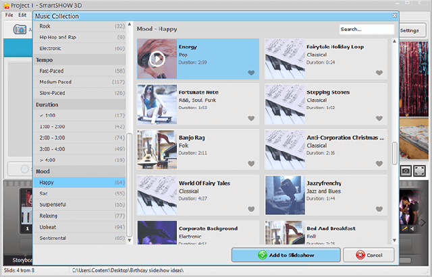Favorite Anti-Corporation Christmas heart
Image resolution: width=432 pixels, height=277 pixels.
379,163
